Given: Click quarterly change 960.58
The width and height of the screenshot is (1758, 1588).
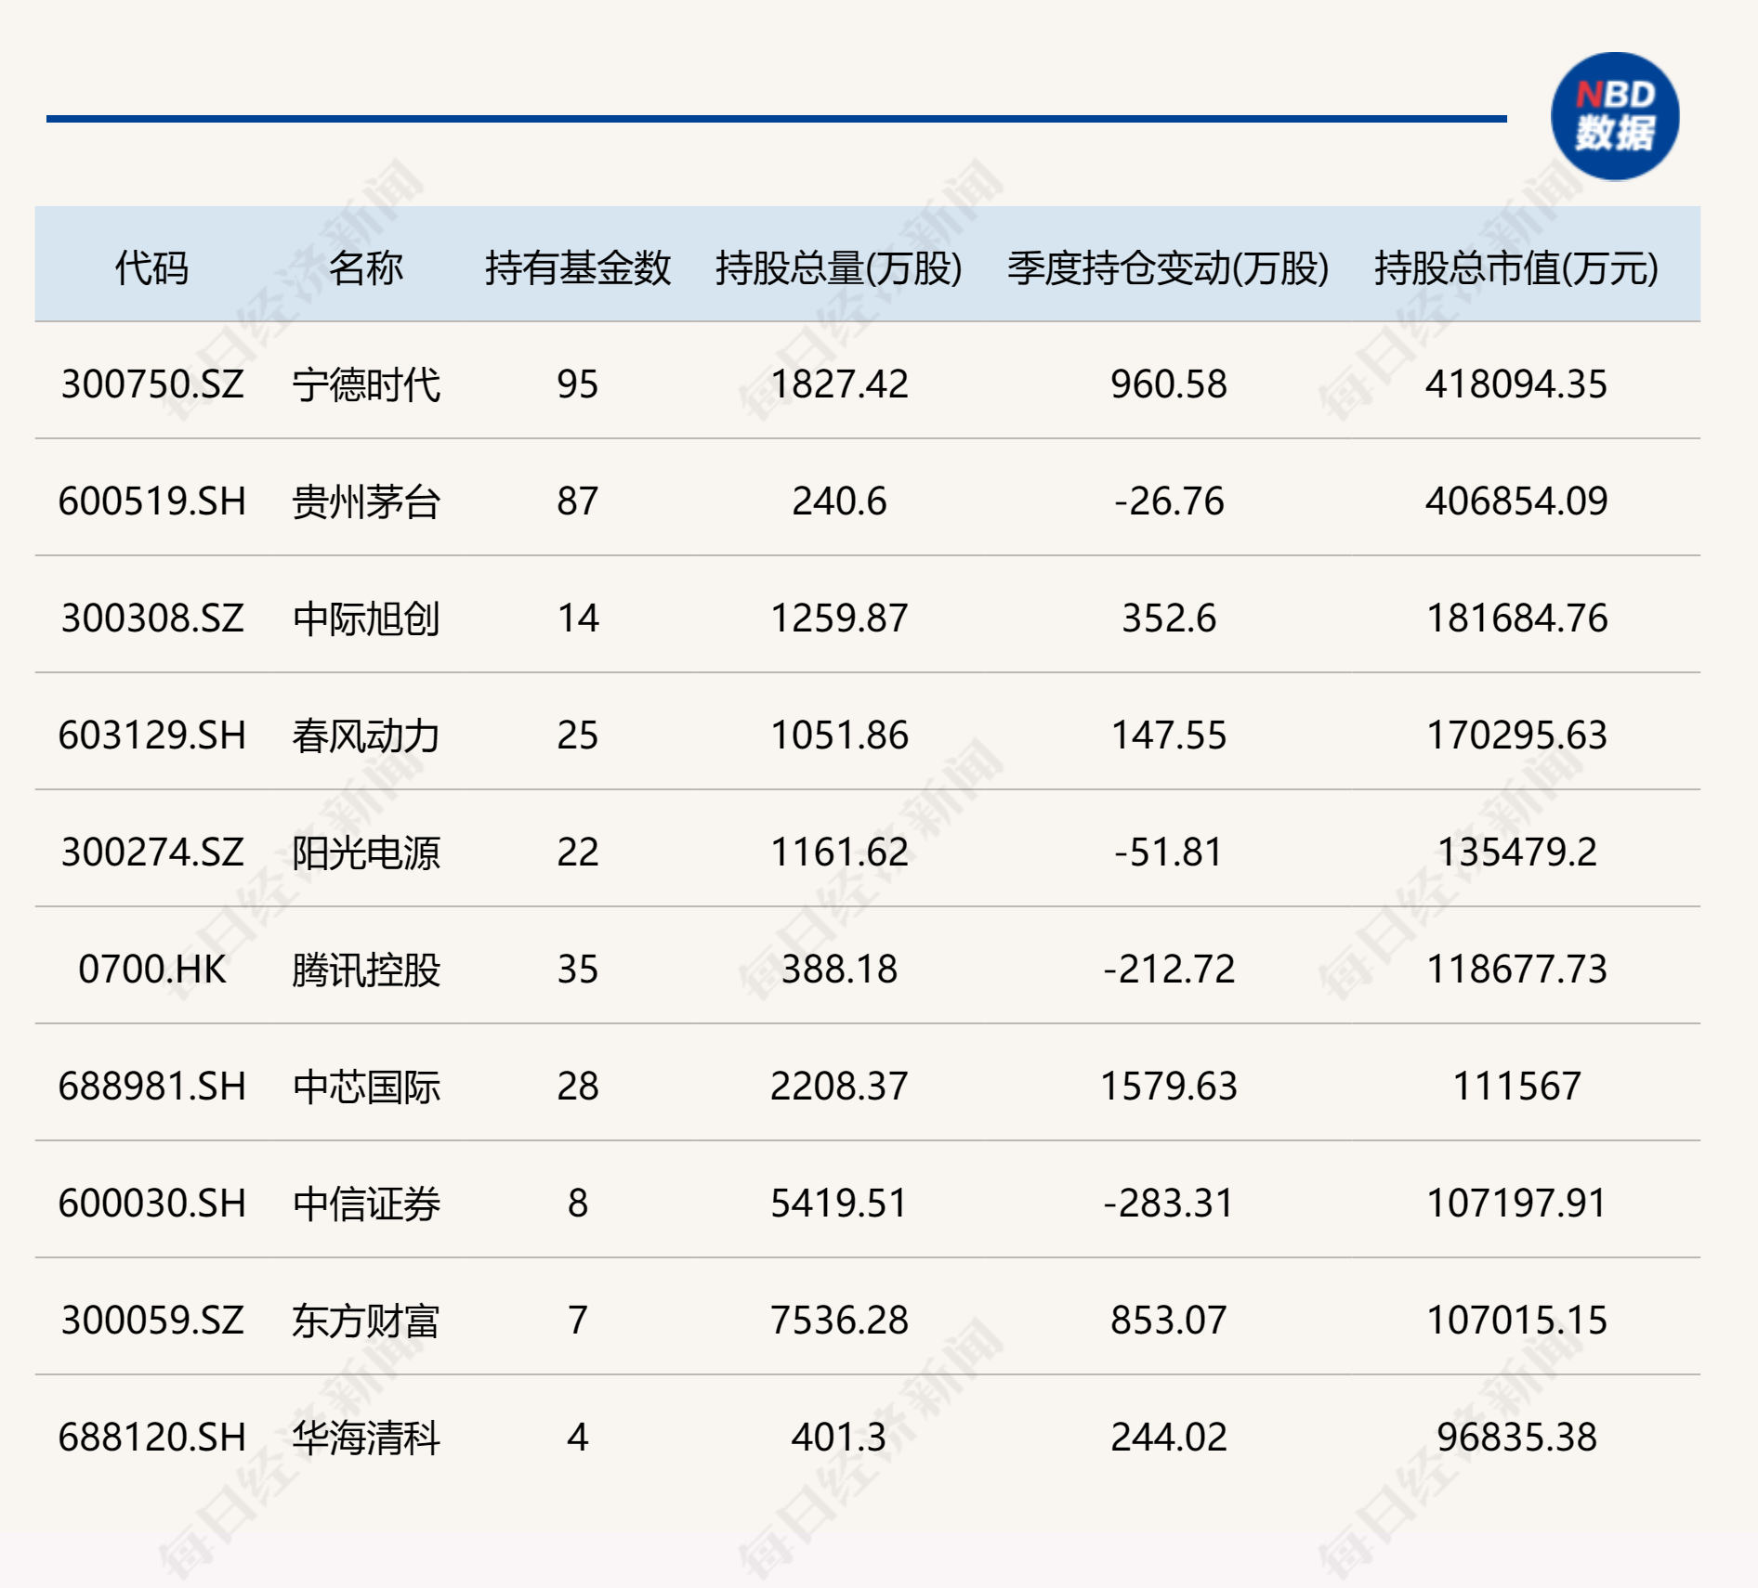Looking at the screenshot, I should [1169, 384].
